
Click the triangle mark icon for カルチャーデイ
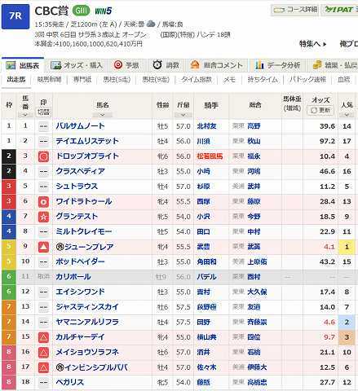43,337
